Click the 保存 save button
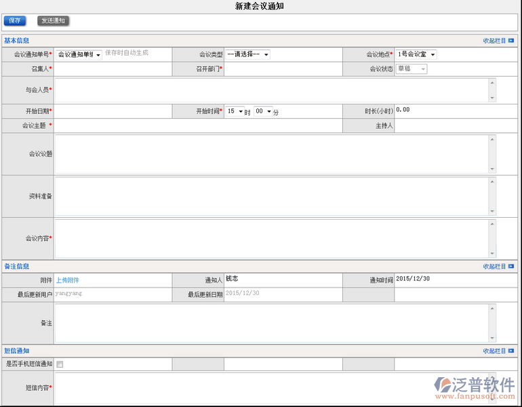The image size is (522, 407). point(14,21)
